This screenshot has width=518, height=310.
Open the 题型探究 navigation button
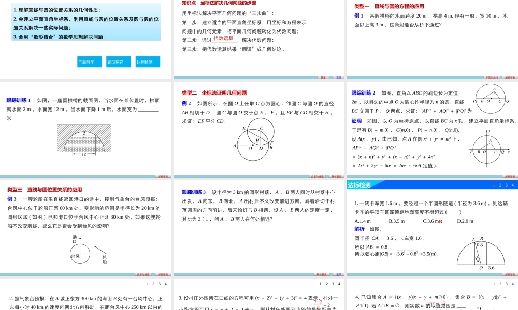click(118, 61)
